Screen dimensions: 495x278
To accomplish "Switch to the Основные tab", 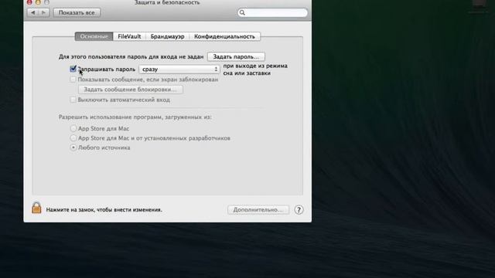I will point(94,36).
